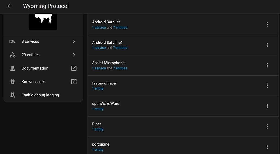Expand the 29 entities chevron

tap(74, 55)
